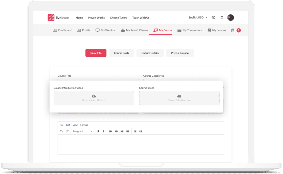Open the Teach With Us page
This screenshot has width=283, height=174.
[x=141, y=18]
